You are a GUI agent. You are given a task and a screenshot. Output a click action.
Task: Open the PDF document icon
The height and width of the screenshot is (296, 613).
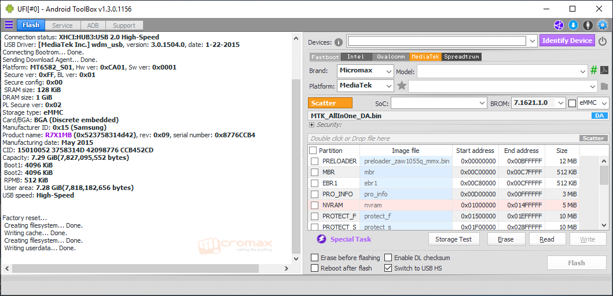coord(604,71)
